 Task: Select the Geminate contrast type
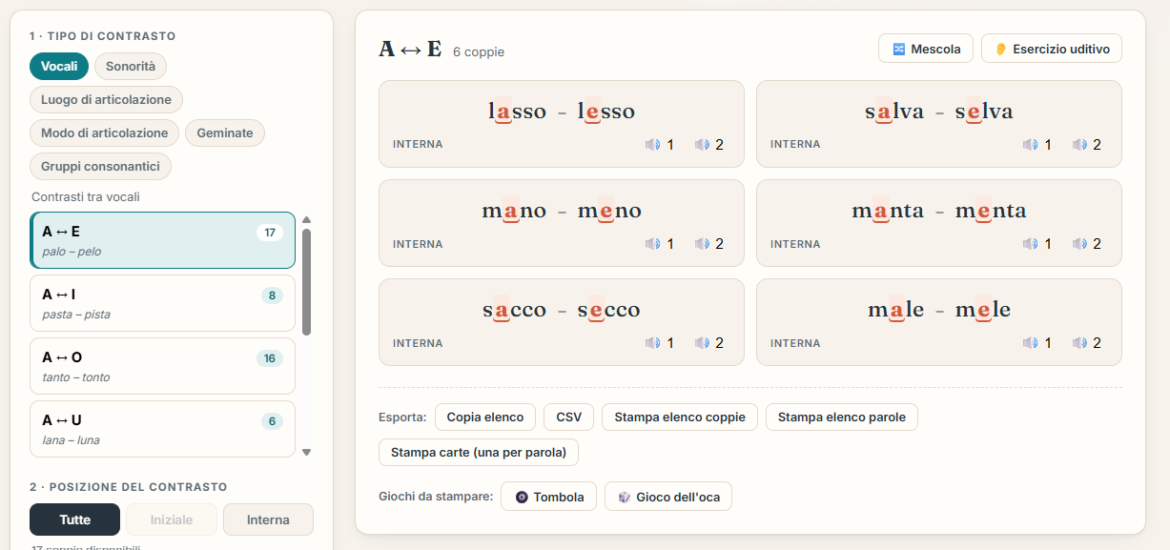[225, 132]
